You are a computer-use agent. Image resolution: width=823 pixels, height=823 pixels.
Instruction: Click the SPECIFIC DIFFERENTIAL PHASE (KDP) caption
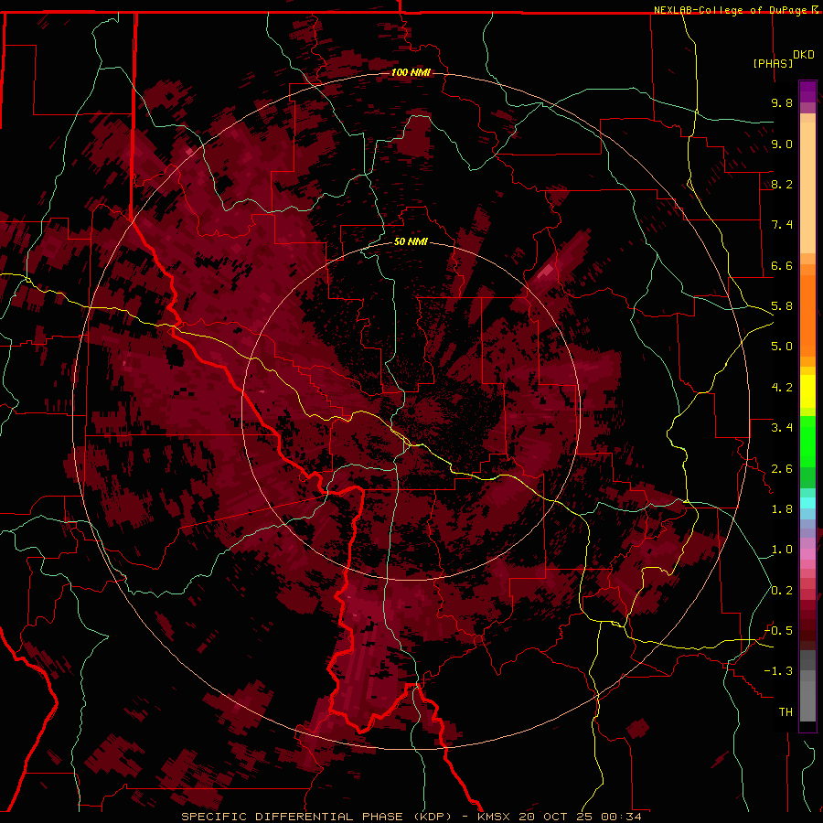coord(316,817)
